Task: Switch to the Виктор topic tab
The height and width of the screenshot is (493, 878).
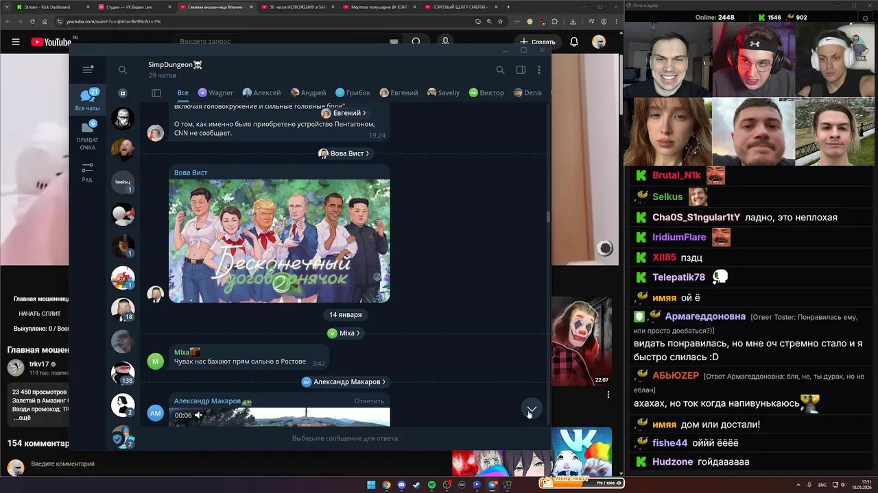Action: coord(486,93)
